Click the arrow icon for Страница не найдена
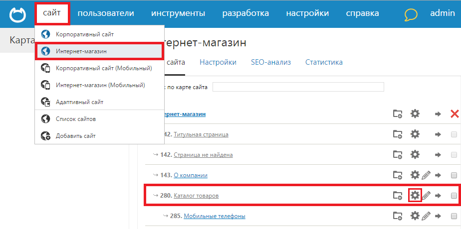461x229 pixels. point(438,155)
